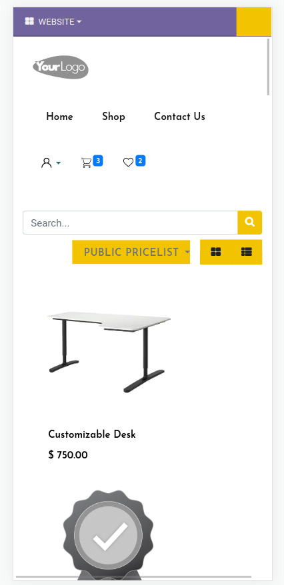284x585 pixels.
Task: Click the Customizable Desk product image
Action: point(109,352)
